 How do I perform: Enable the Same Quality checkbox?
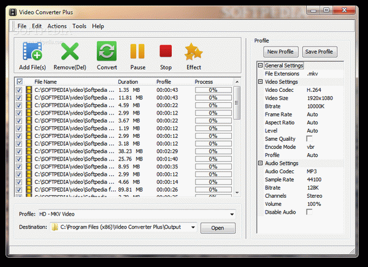point(309,138)
